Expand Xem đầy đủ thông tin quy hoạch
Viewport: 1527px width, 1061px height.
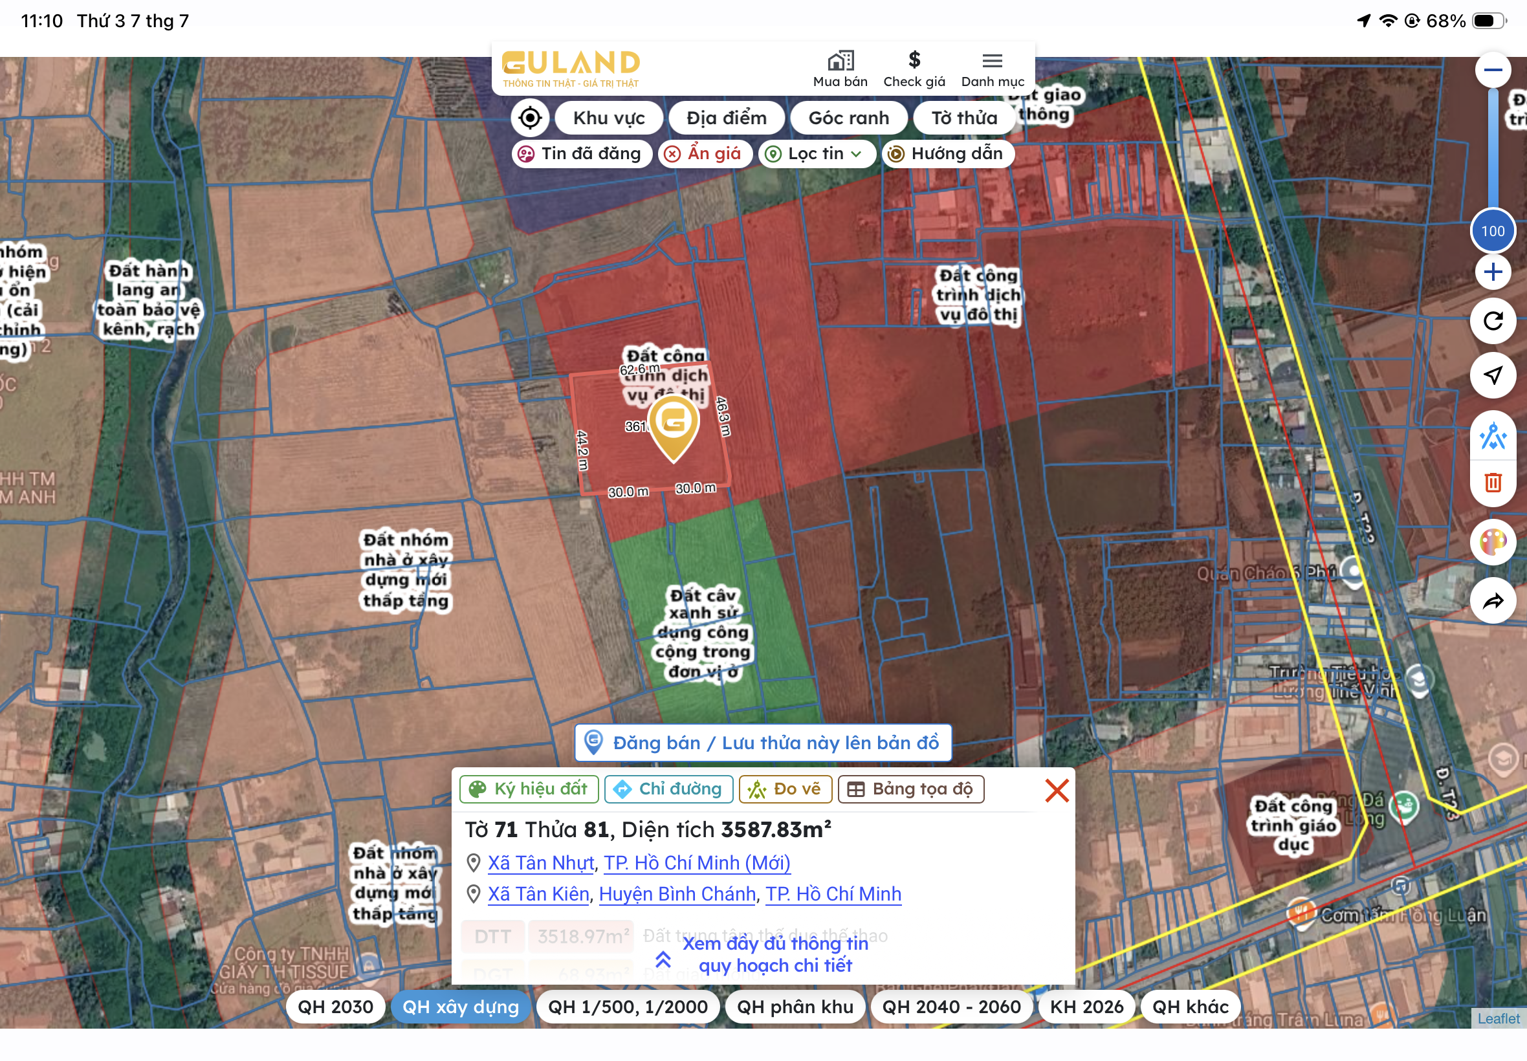pos(762,954)
